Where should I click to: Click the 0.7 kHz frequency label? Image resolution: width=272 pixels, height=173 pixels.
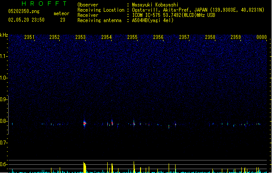3,143
